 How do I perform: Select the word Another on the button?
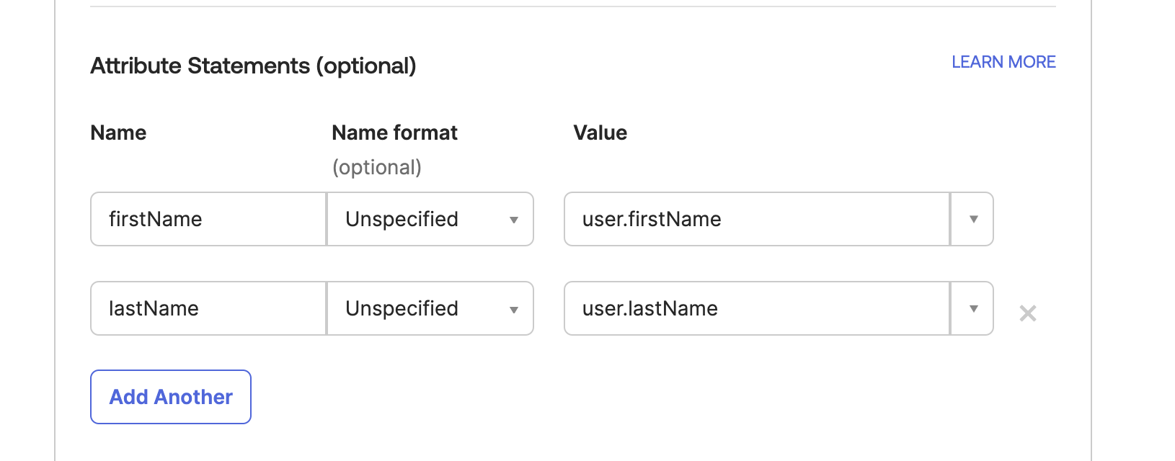(193, 397)
